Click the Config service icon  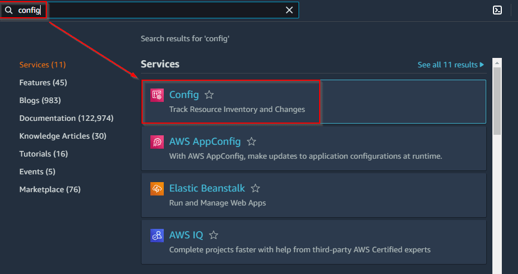point(157,95)
